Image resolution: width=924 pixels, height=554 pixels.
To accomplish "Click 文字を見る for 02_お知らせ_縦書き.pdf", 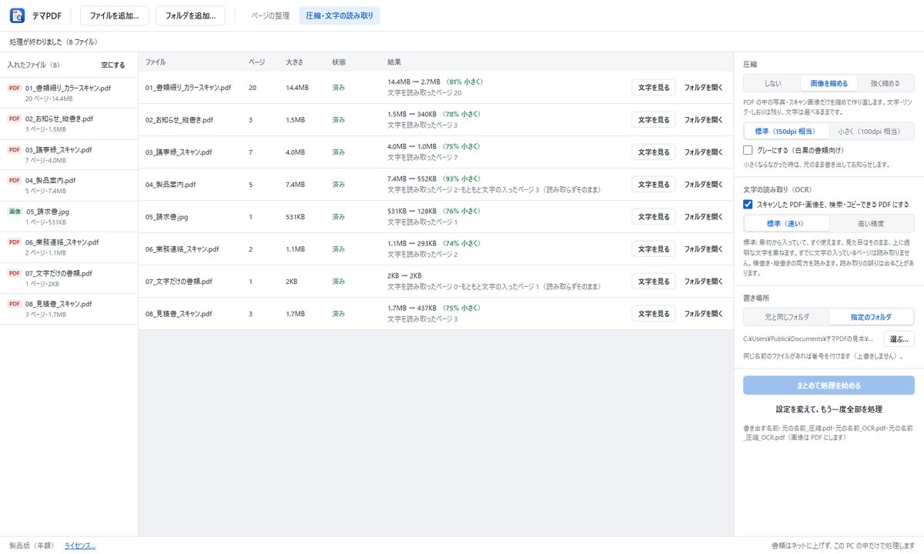I will click(654, 120).
